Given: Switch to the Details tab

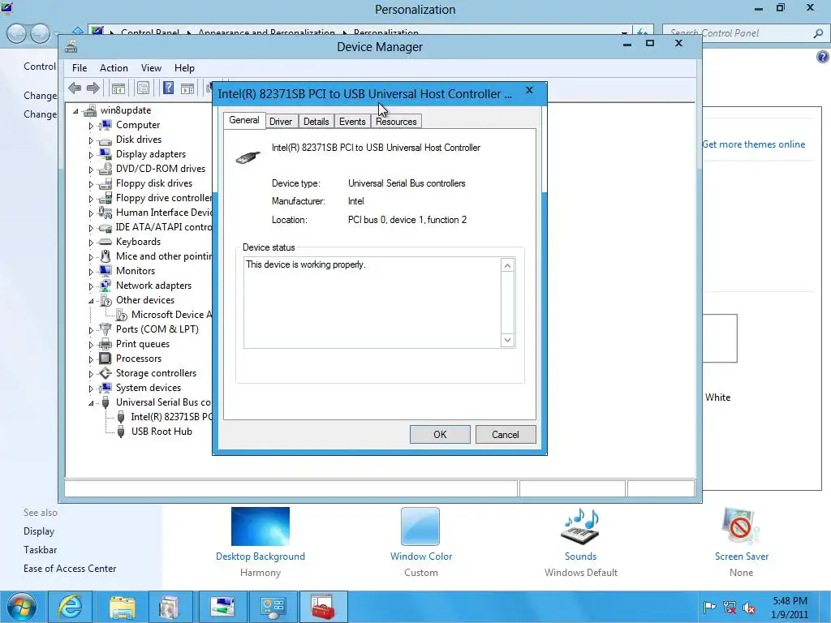Looking at the screenshot, I should (x=316, y=122).
